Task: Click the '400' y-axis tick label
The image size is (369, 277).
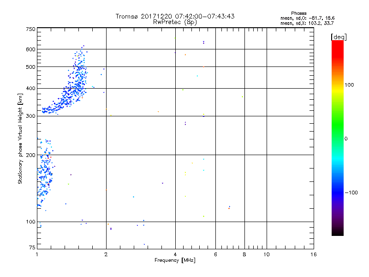Action: click(x=30, y=88)
